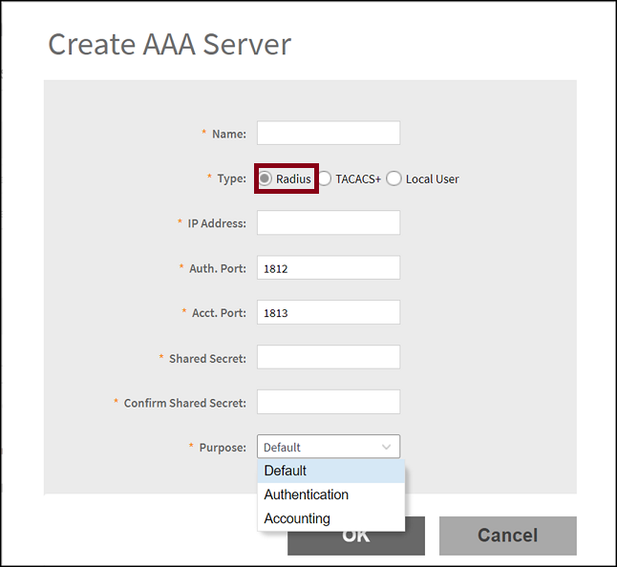This screenshot has width=617, height=567.
Task: Pick Authentication from the Purpose list
Action: (330, 494)
